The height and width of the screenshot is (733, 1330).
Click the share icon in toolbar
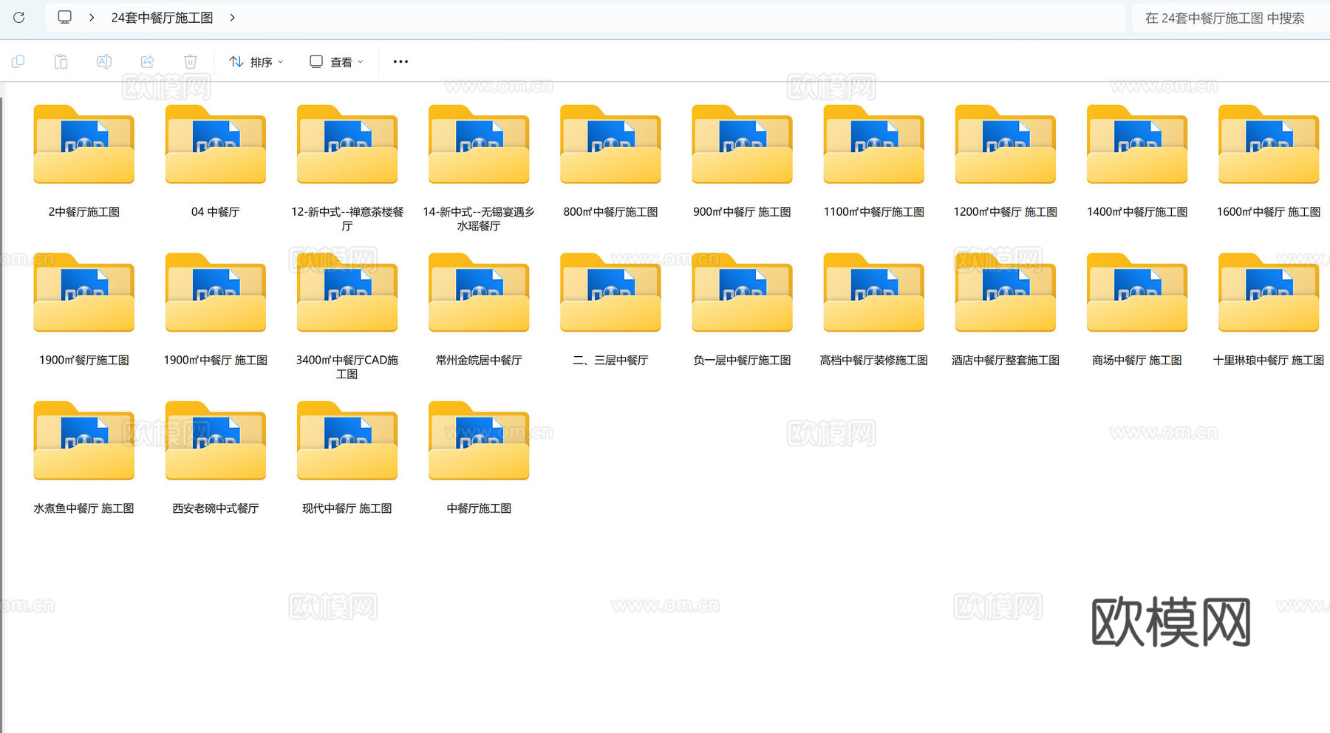pyautogui.click(x=148, y=61)
